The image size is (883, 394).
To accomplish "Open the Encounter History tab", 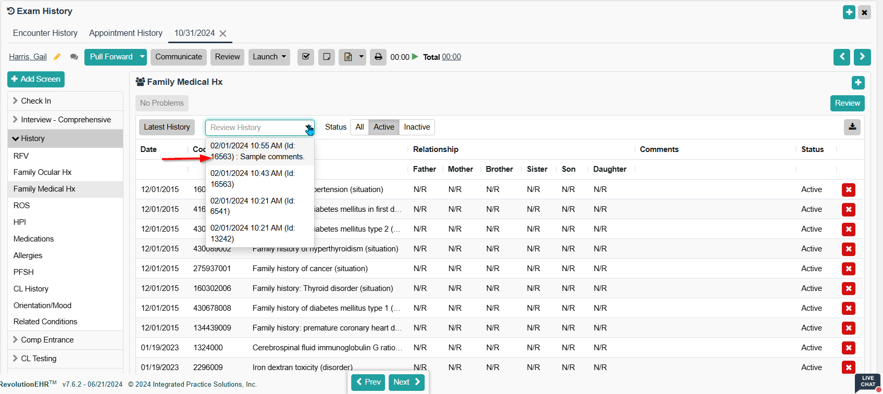I will coord(45,33).
